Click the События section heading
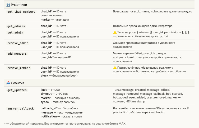This screenshot has height=128, width=199. click(x=18, y=83)
